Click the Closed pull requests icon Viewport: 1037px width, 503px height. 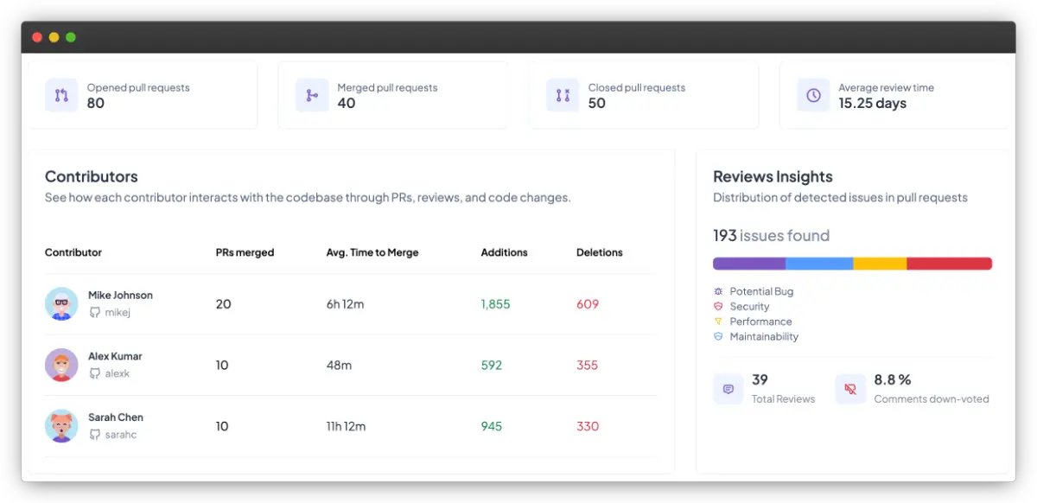563,95
